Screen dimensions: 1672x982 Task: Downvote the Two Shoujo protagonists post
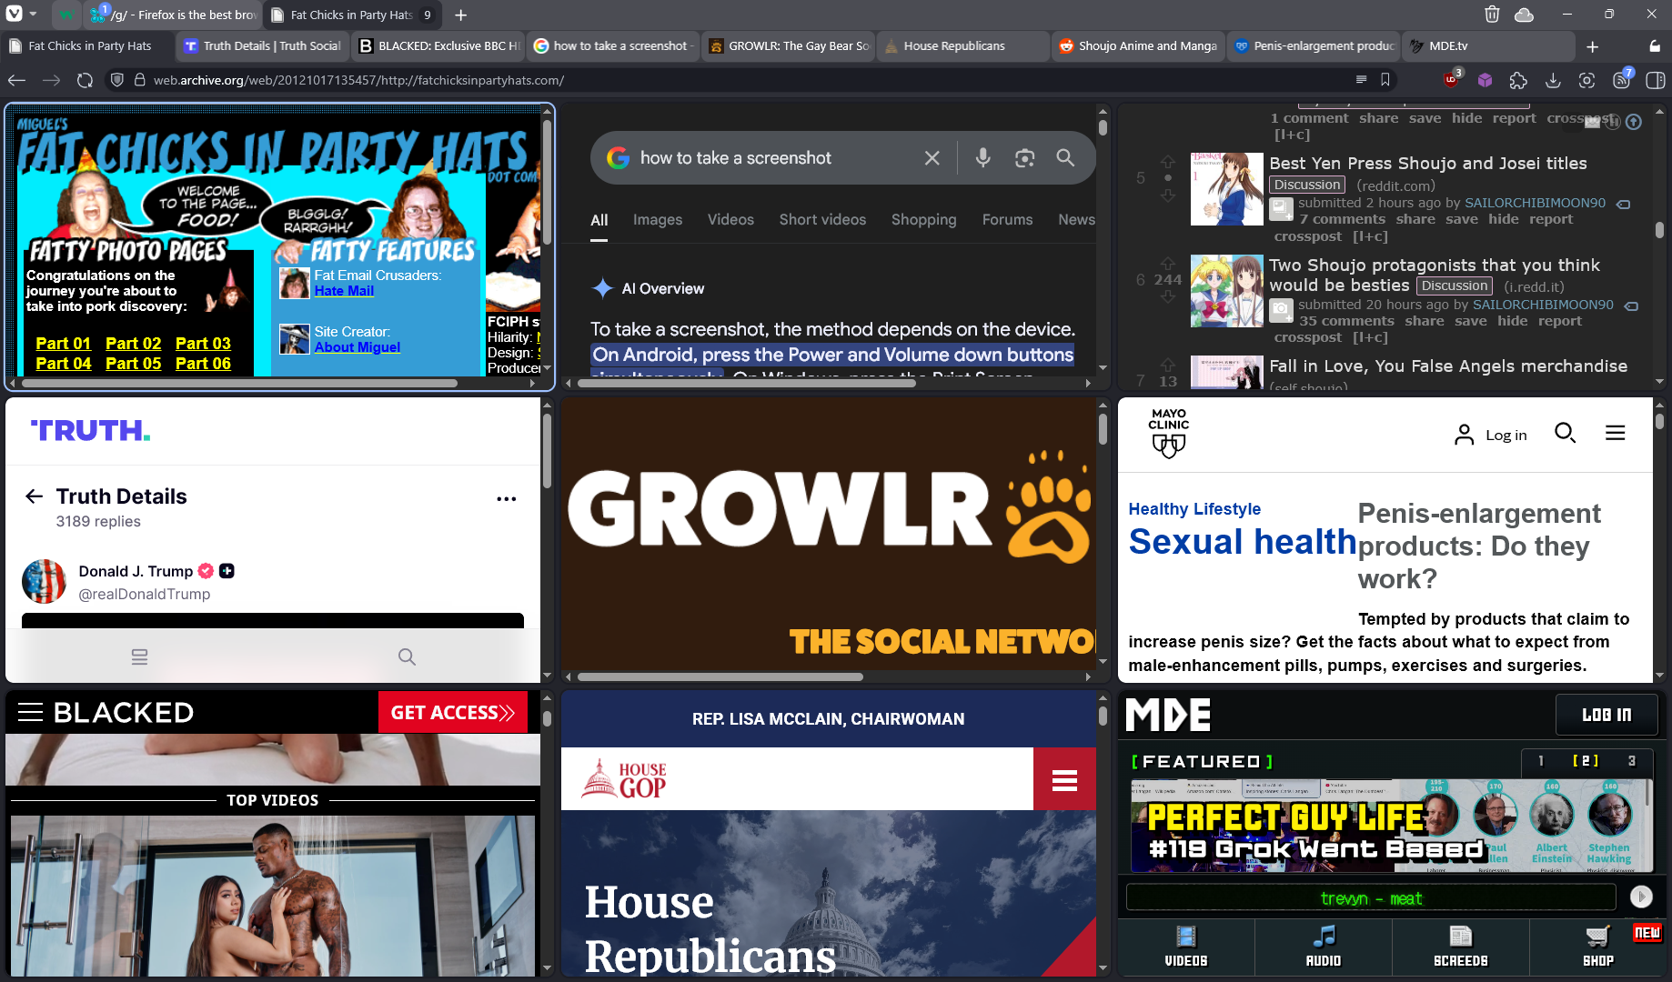(x=1168, y=297)
